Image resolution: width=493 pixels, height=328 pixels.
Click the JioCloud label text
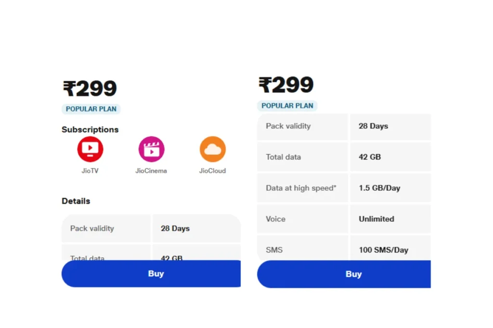click(x=212, y=171)
